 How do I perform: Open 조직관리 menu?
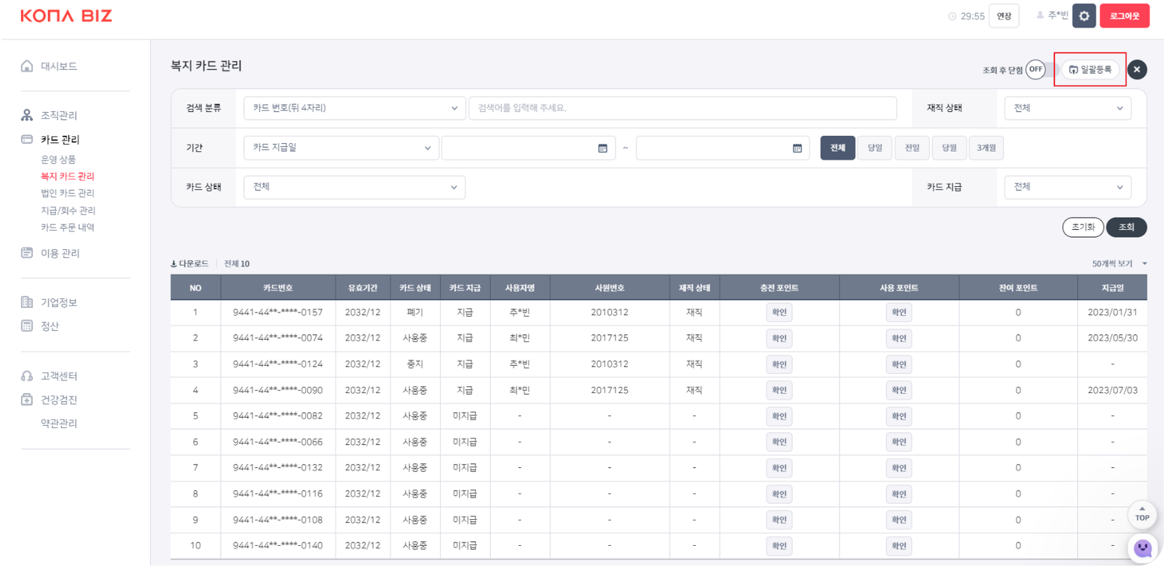[x=59, y=115]
